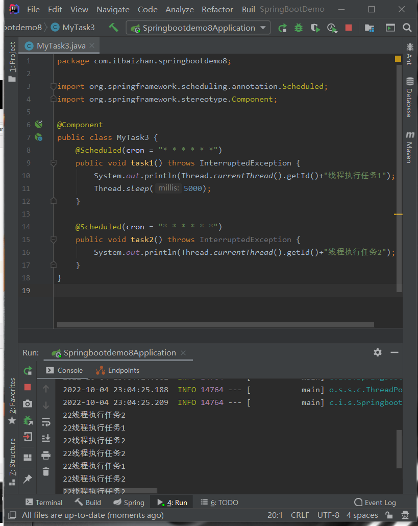Rerun the application from the top toolbar

283,28
